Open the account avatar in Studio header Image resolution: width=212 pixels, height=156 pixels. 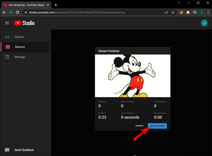(204, 23)
